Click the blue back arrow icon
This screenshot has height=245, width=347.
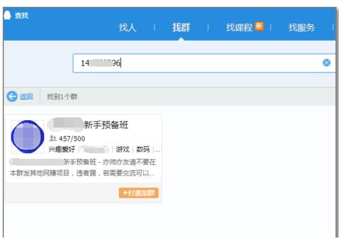click(x=12, y=96)
